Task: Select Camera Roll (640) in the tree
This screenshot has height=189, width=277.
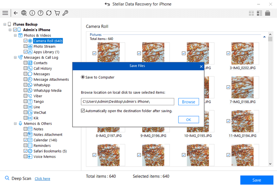Action: [48, 41]
